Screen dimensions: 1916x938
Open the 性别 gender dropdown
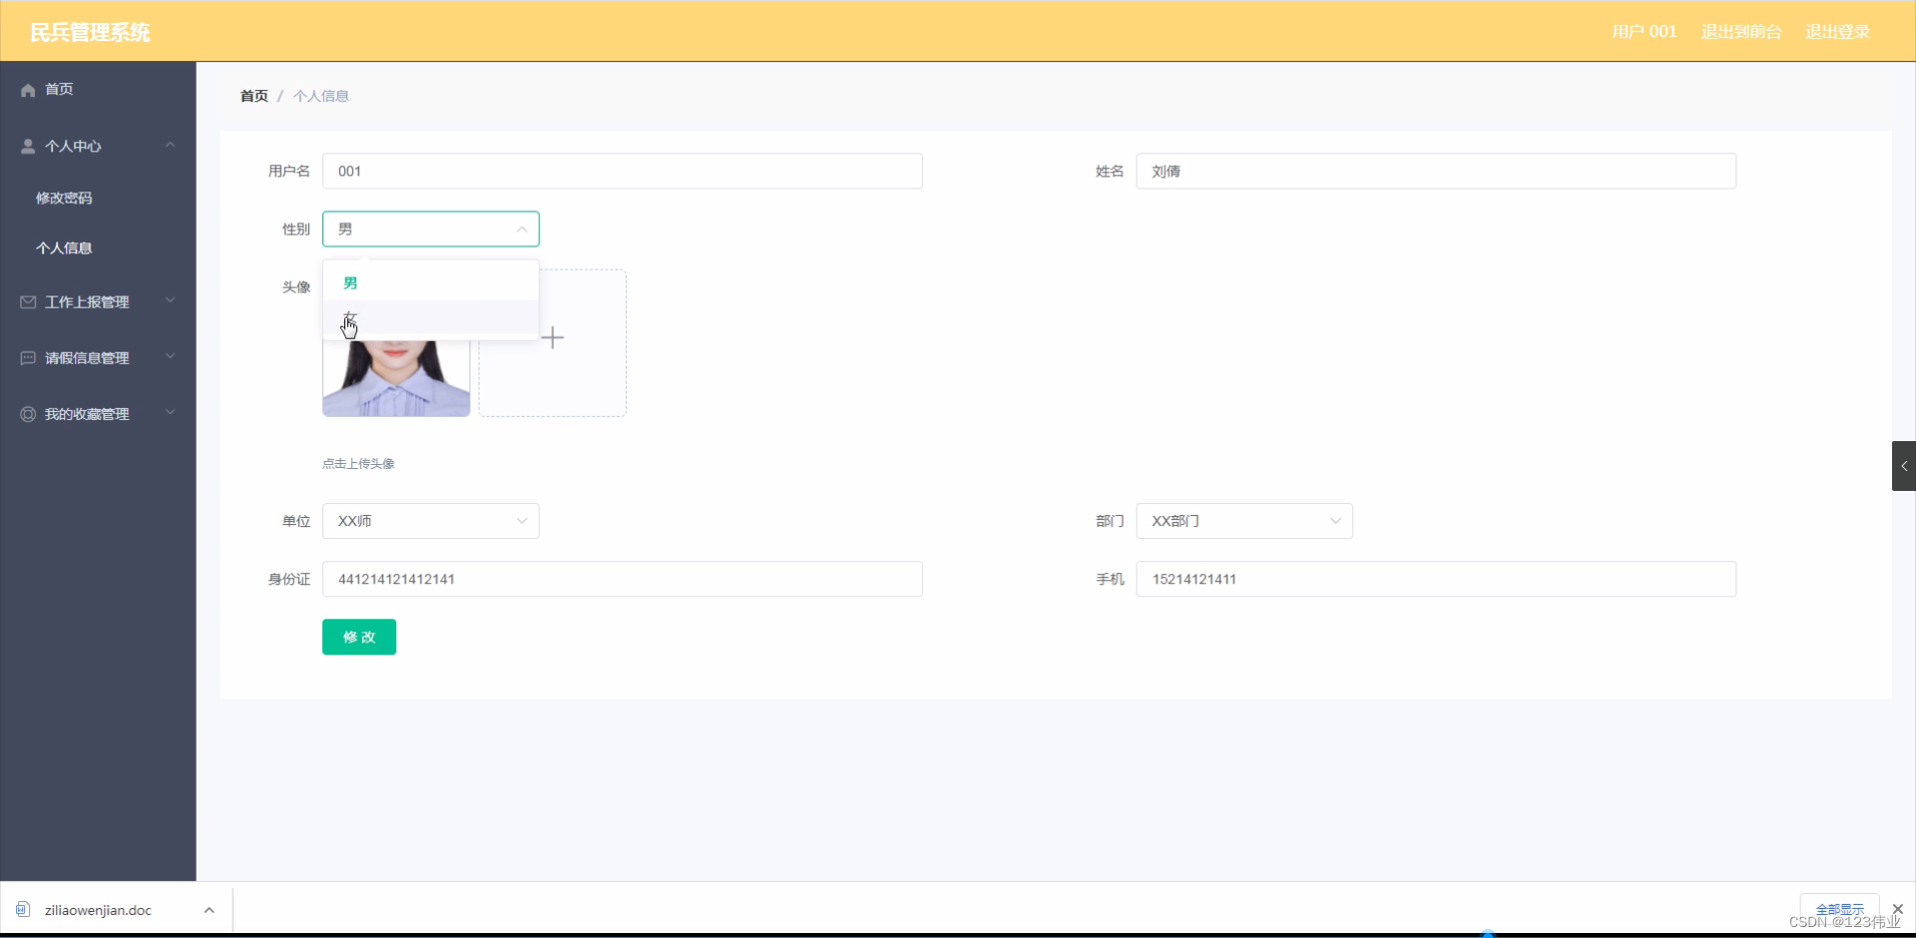(431, 229)
